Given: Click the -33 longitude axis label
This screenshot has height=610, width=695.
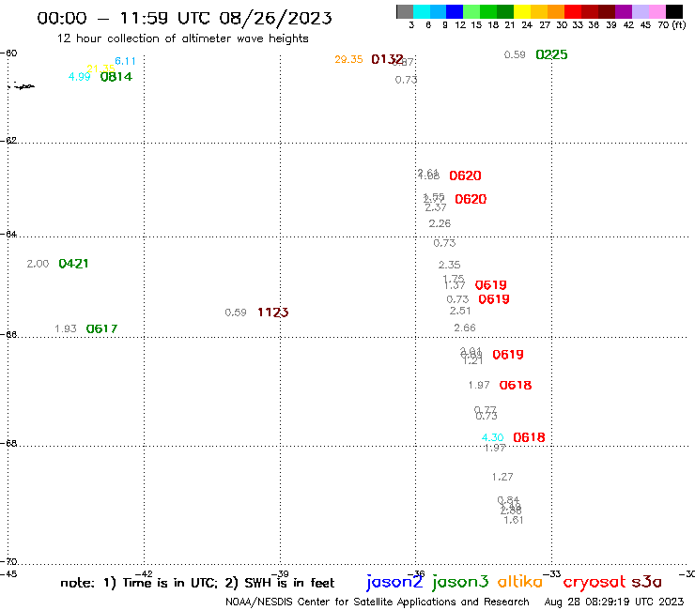Looking at the screenshot, I should [552, 574].
